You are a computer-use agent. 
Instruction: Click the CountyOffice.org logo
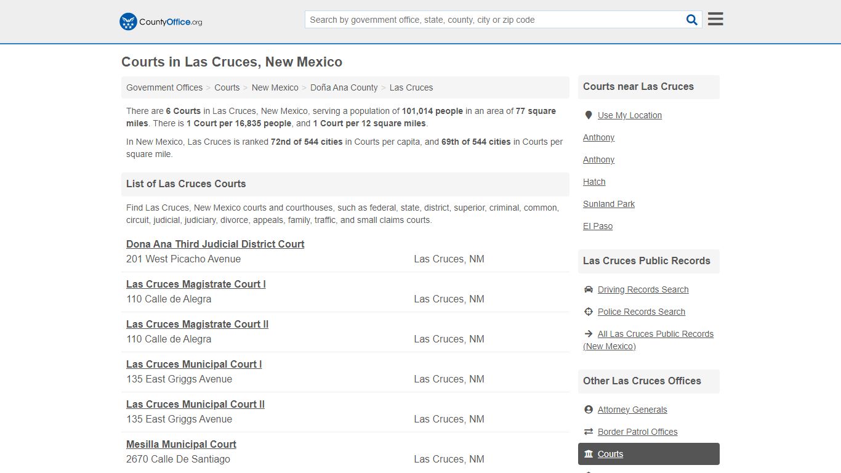161,22
